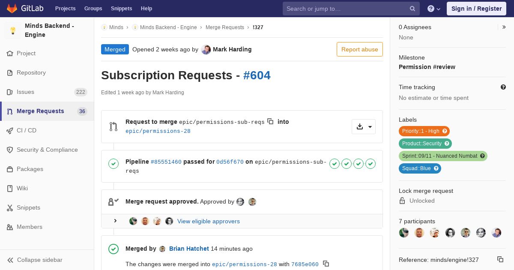Click the Squad::Blue label help icon
The height and width of the screenshot is (270, 514).
436,168
